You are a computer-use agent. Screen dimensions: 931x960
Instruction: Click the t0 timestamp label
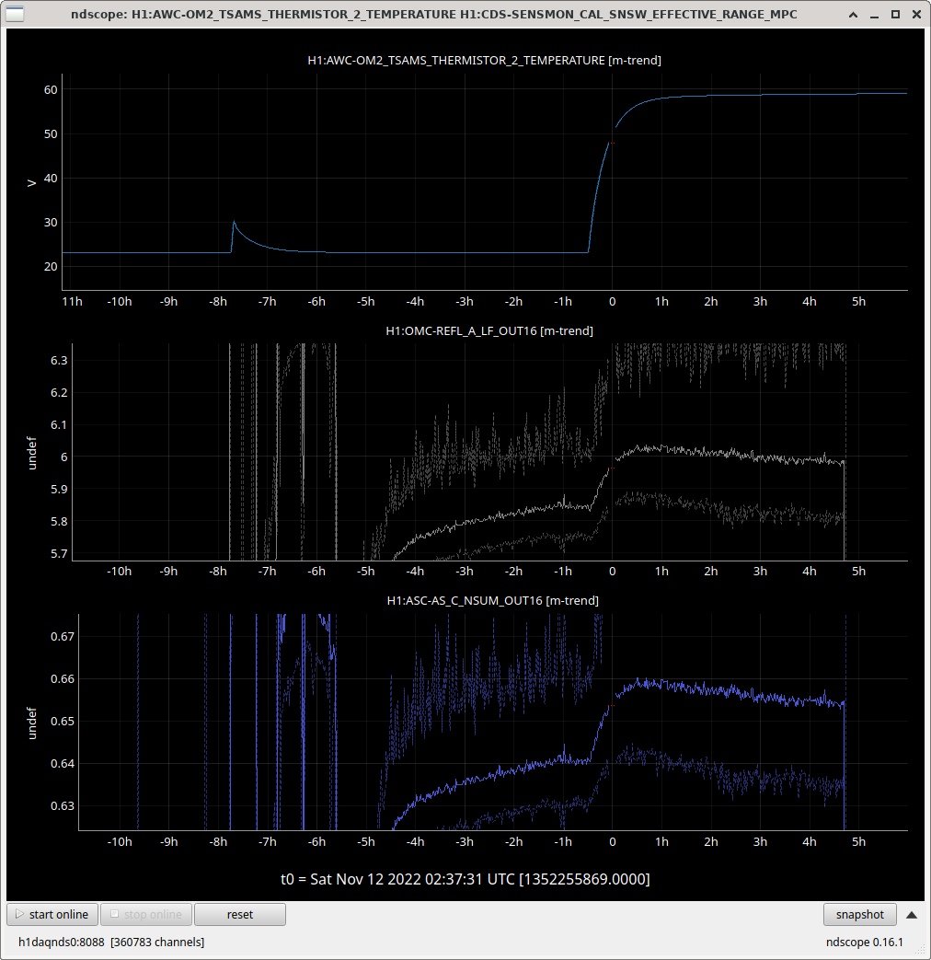pos(465,879)
